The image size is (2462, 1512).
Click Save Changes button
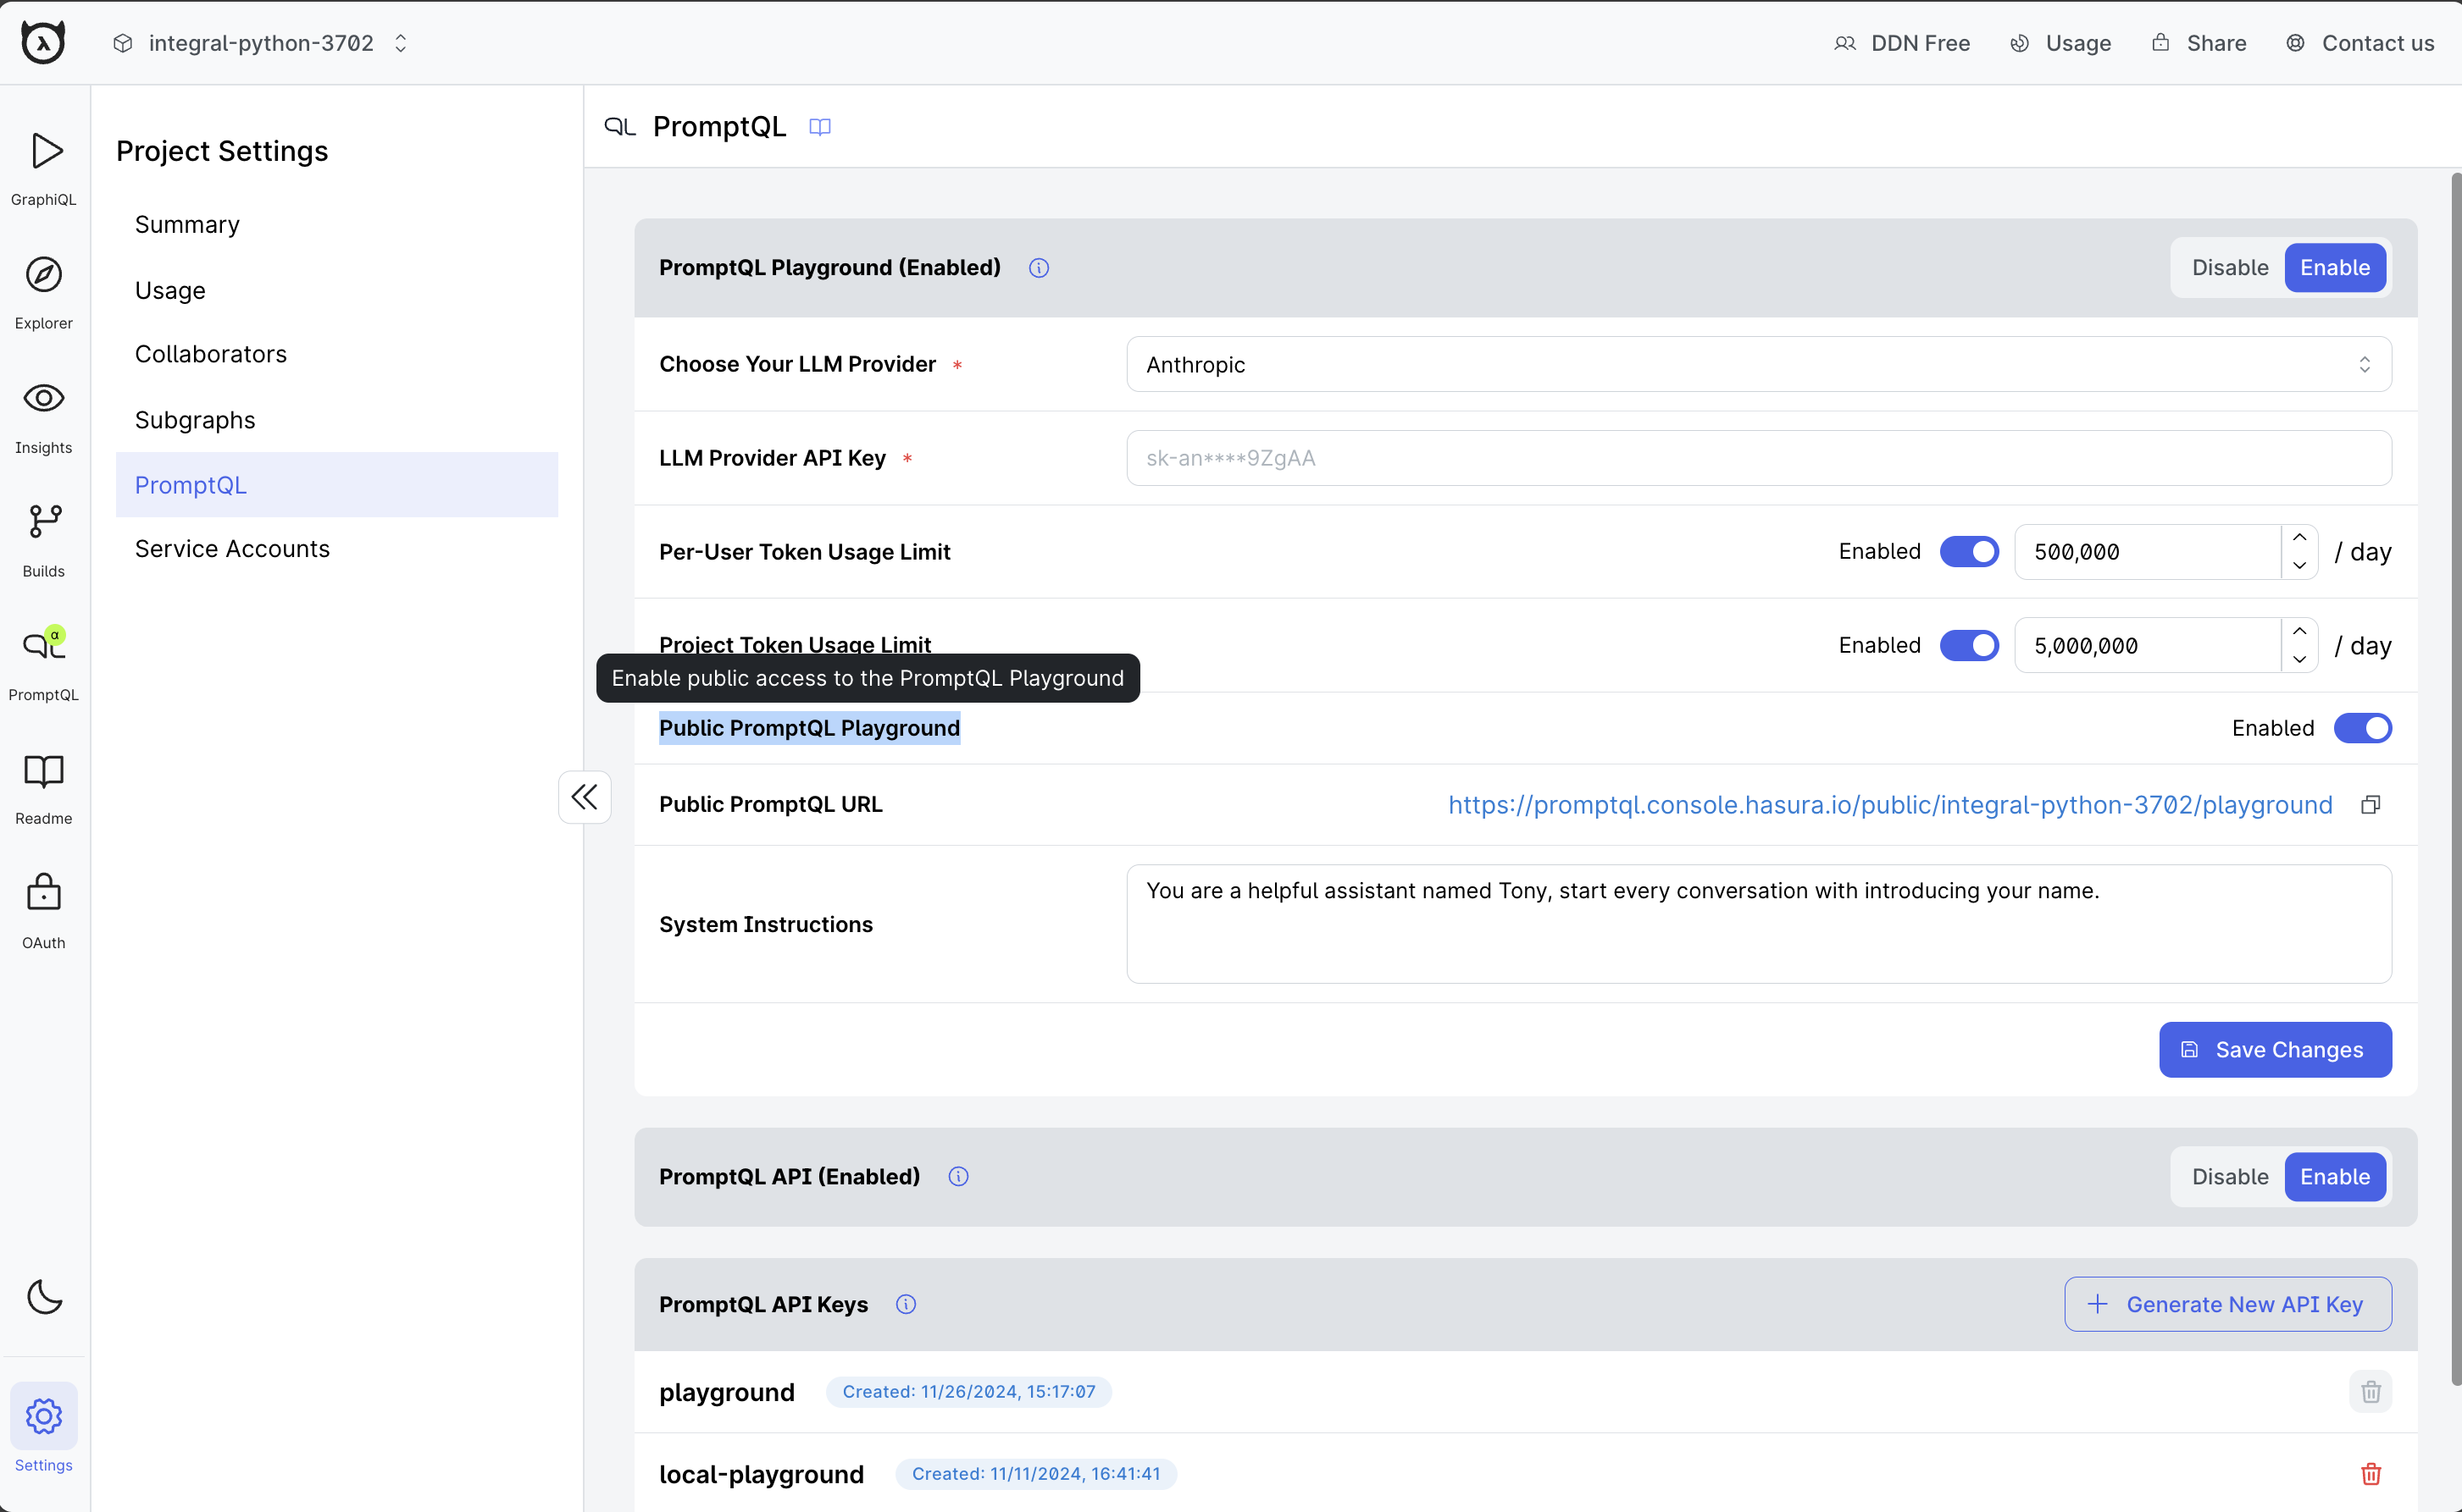click(x=2276, y=1050)
